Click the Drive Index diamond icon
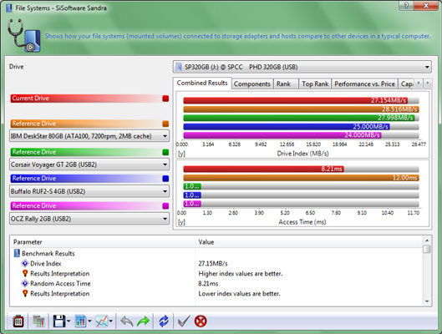This screenshot has width=442, height=334. click(x=25, y=263)
